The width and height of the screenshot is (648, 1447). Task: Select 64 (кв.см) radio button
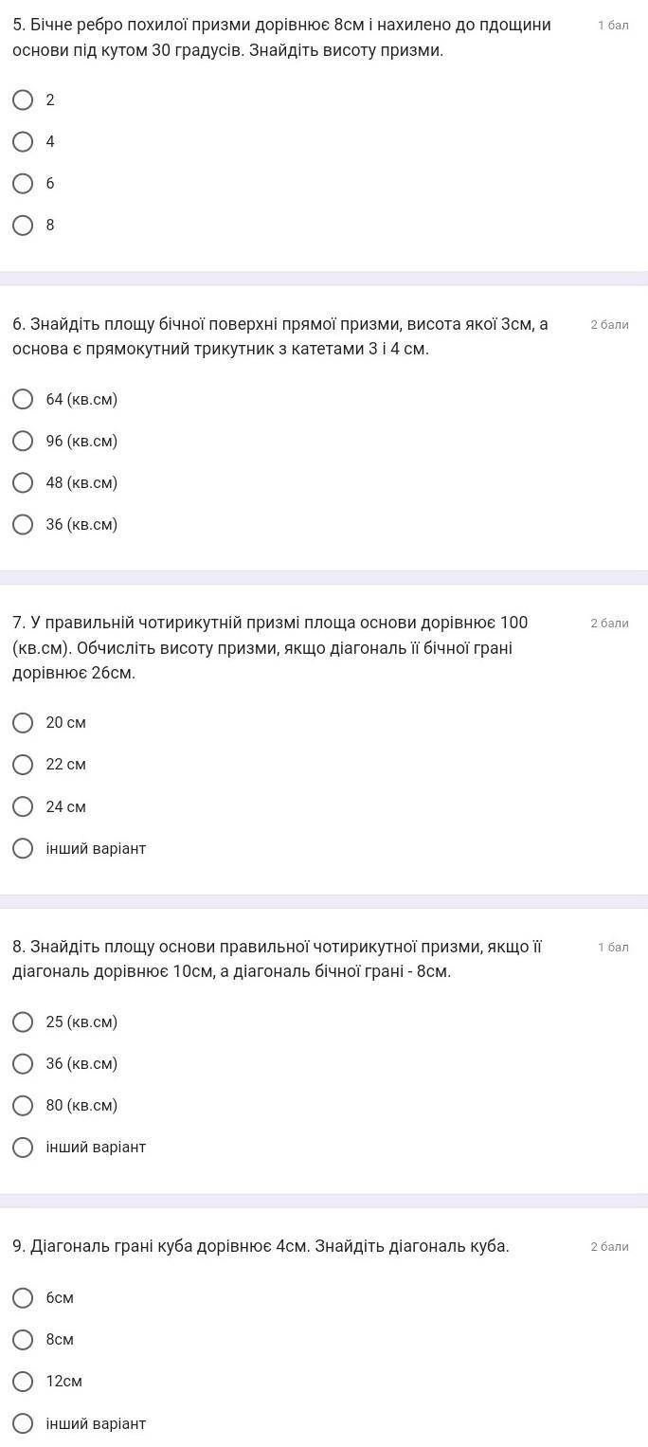(23, 399)
